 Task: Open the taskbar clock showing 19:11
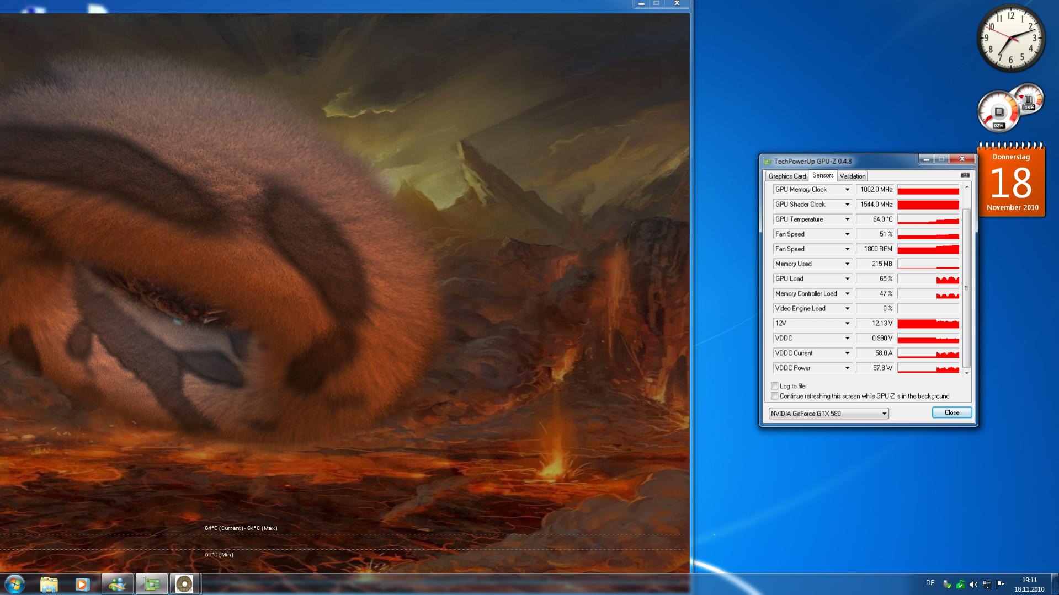click(1029, 585)
